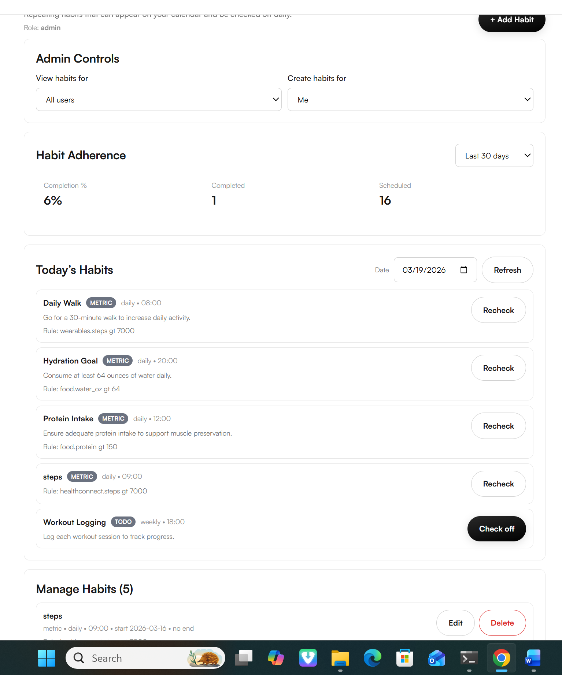Click the + Add Habit button

tap(511, 20)
